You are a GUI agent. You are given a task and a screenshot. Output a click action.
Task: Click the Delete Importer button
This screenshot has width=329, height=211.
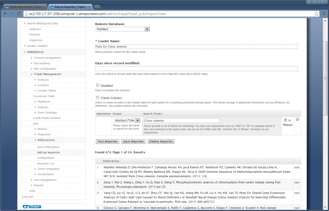click(161, 141)
